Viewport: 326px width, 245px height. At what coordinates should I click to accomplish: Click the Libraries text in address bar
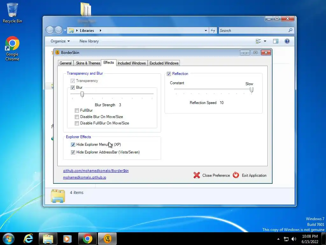click(87, 30)
